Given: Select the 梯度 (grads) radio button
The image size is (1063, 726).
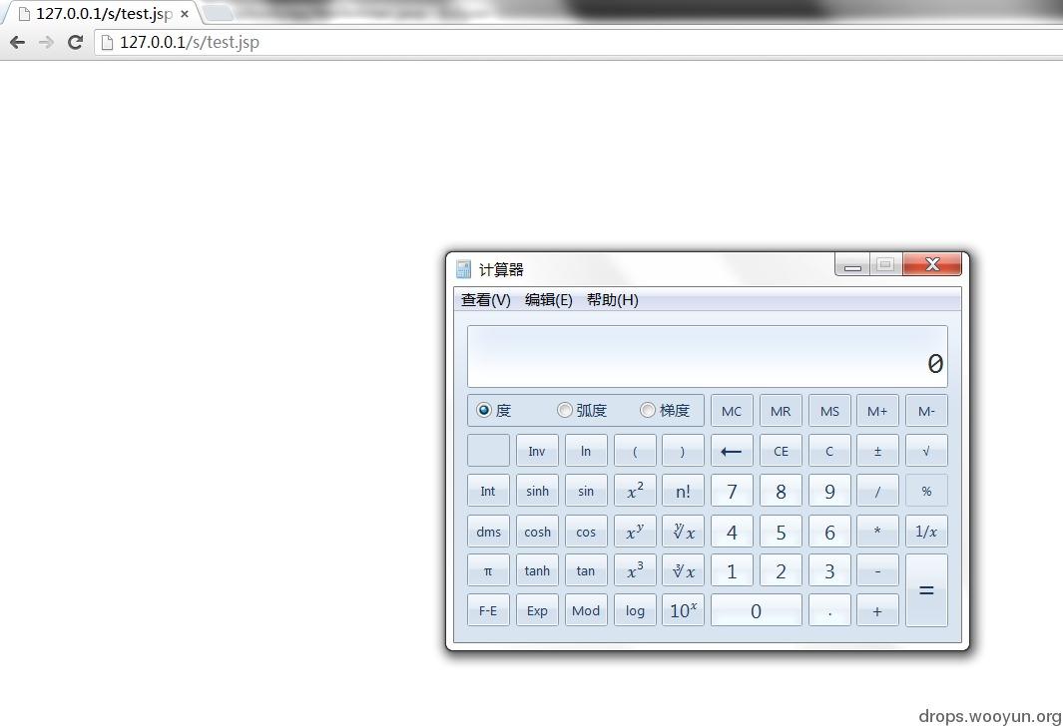Looking at the screenshot, I should pos(665,410).
